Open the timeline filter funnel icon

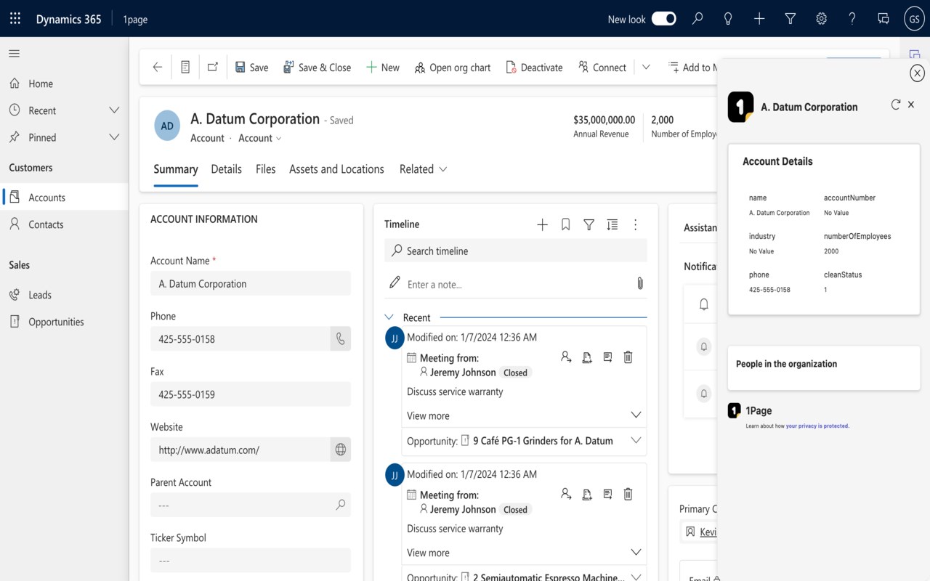[589, 225]
